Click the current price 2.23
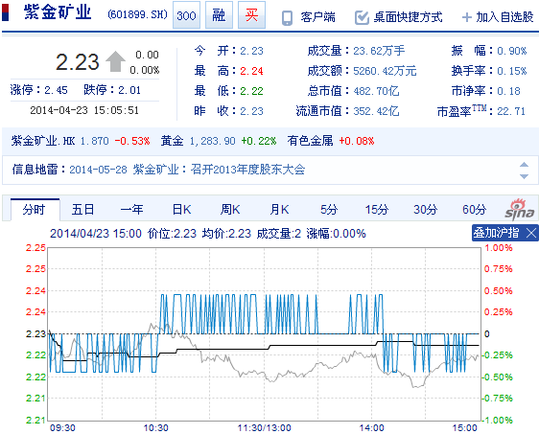The width and height of the screenshot is (539, 434). (78, 62)
